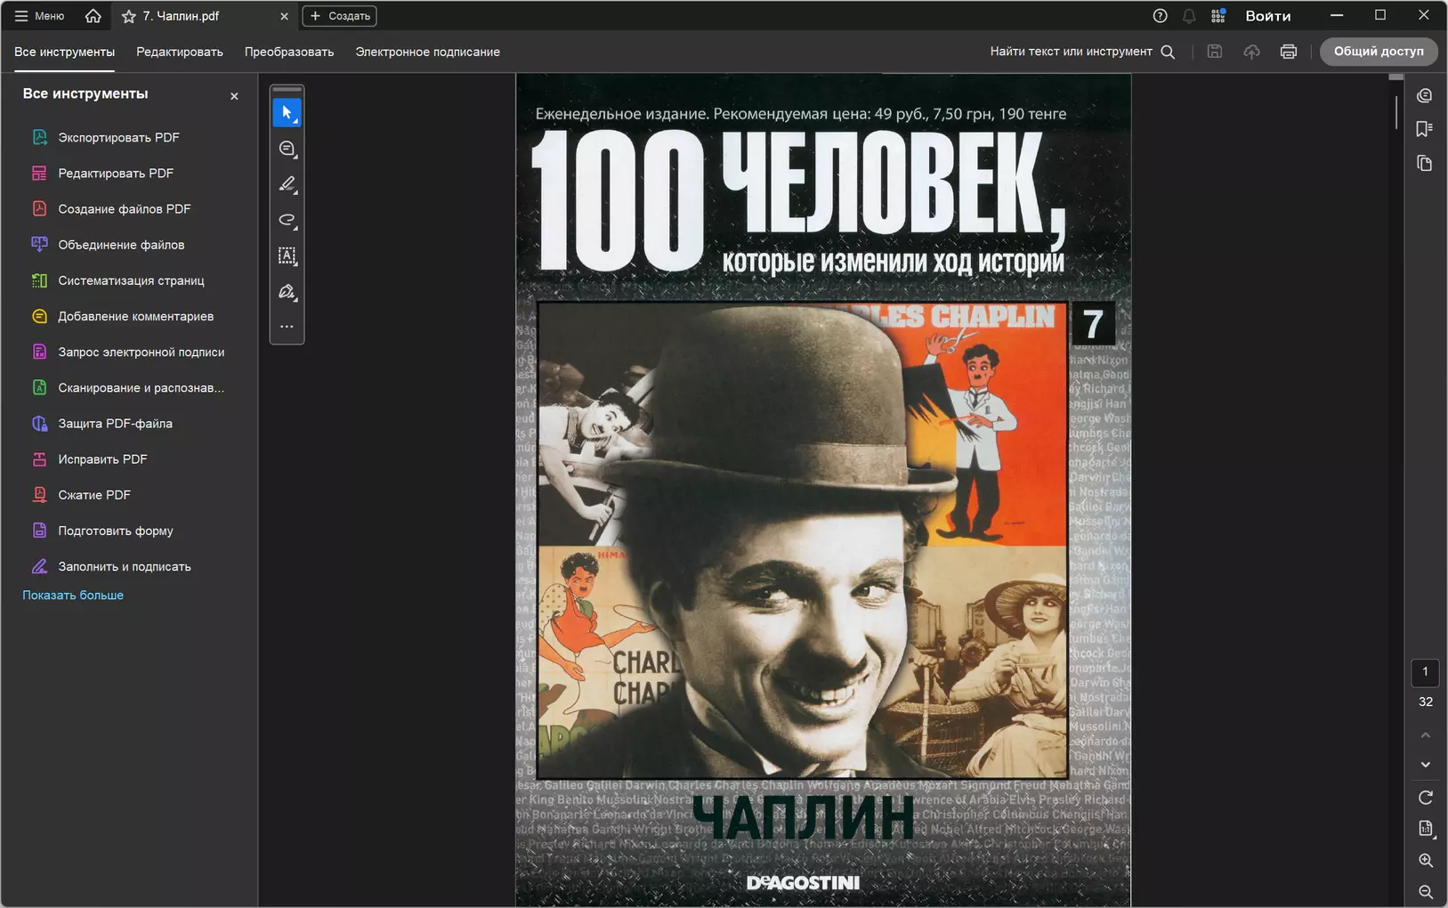1448x908 pixels.
Task: Select the arrow selection tool
Action: (287, 113)
